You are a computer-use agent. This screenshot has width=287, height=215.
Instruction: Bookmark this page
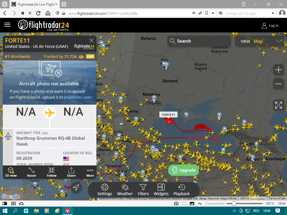(207, 13)
